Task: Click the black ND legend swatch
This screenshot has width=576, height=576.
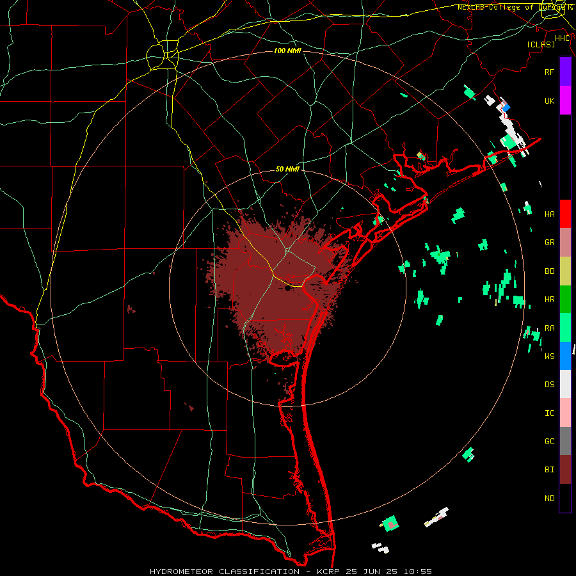Action: [x=565, y=498]
